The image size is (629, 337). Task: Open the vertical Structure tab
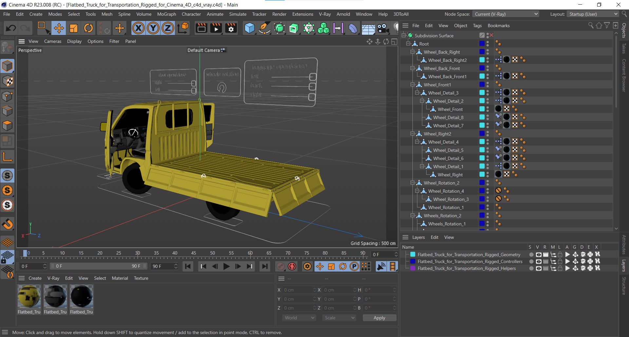pyautogui.click(x=624, y=286)
